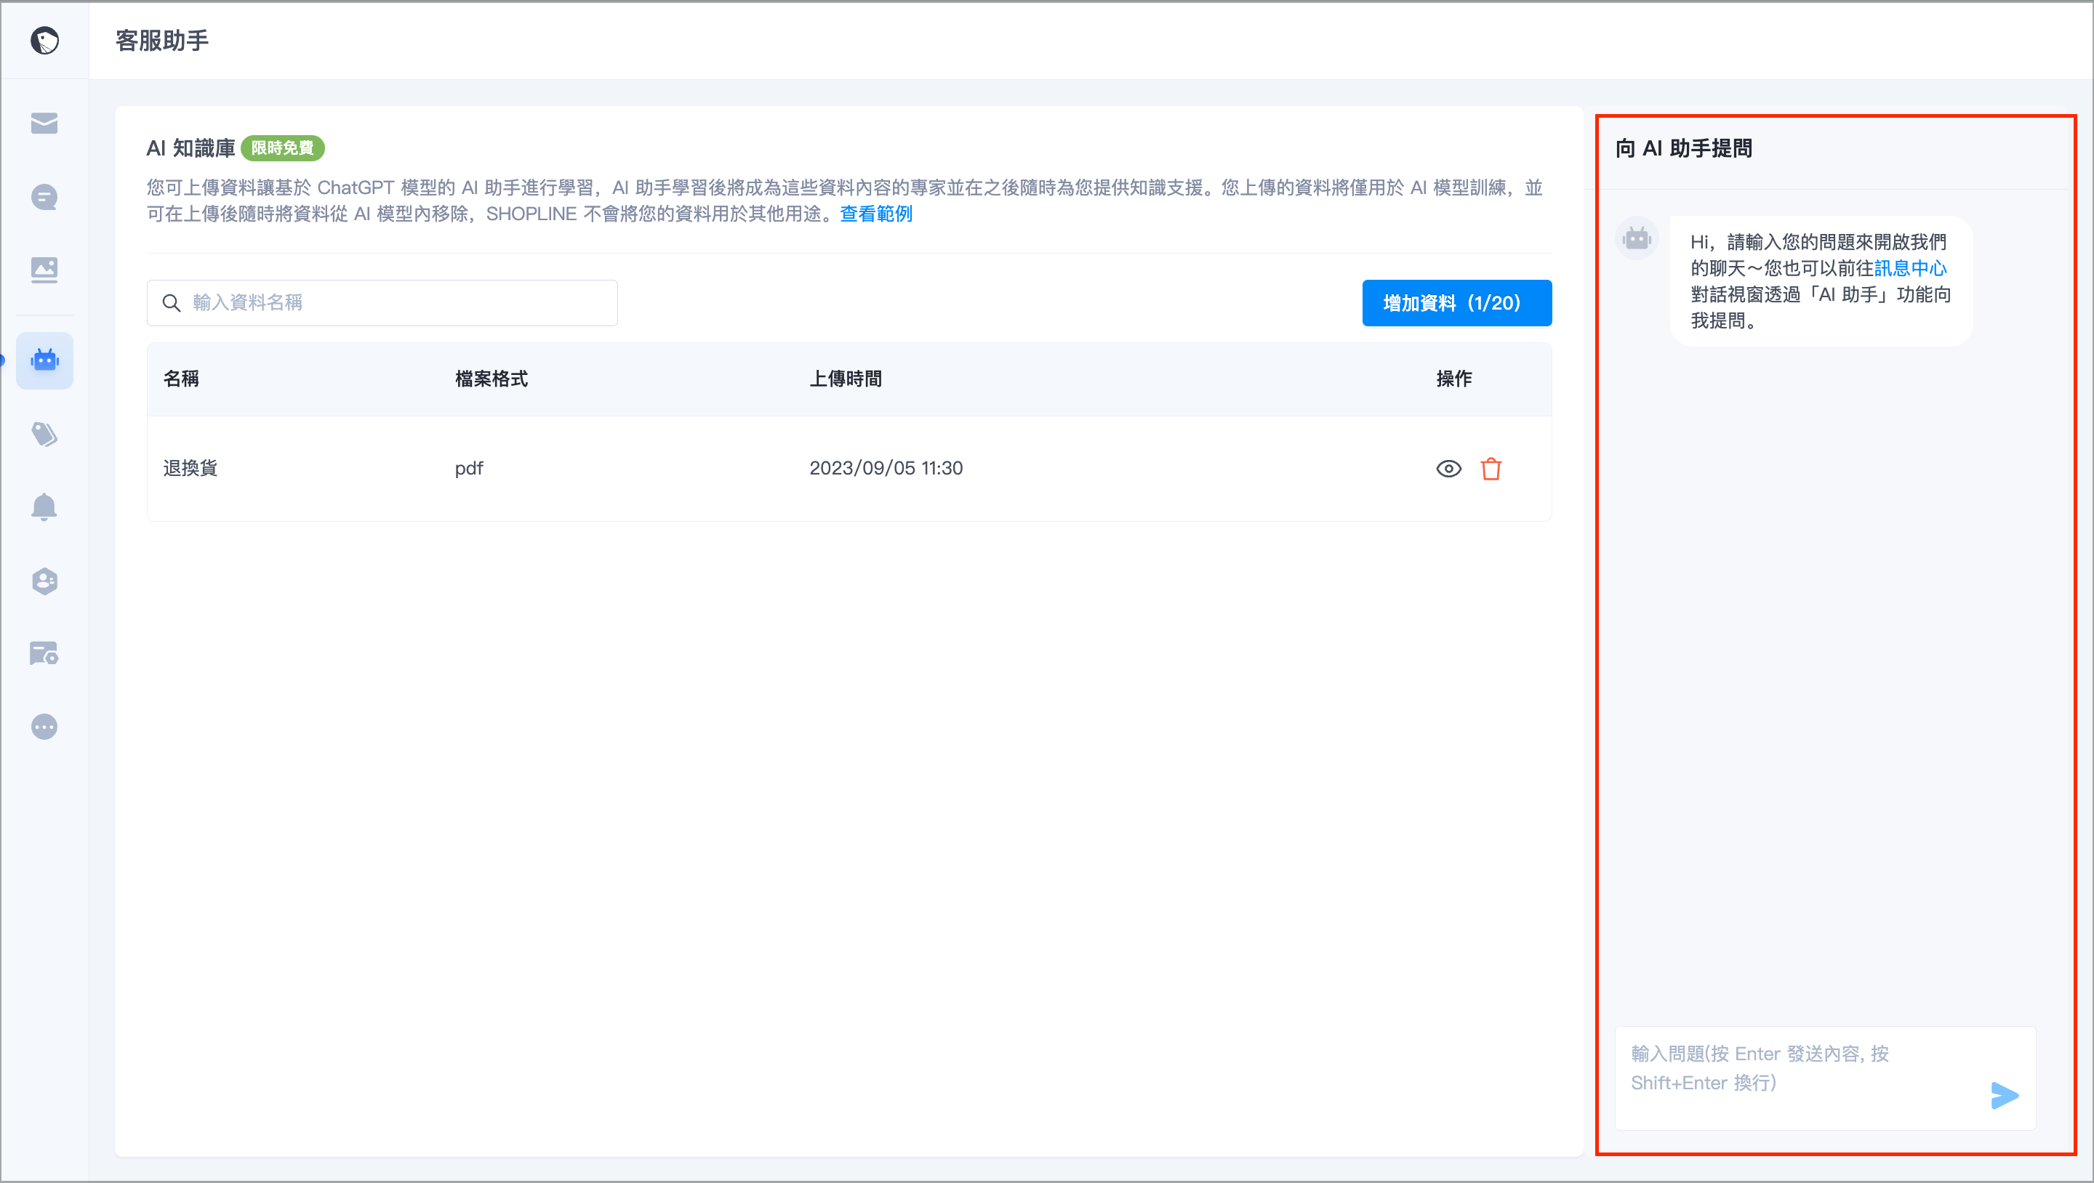Open the tags sidebar icon
The width and height of the screenshot is (2094, 1183).
coord(44,434)
